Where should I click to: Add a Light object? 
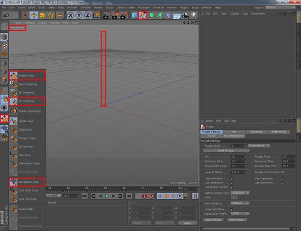point(194,15)
